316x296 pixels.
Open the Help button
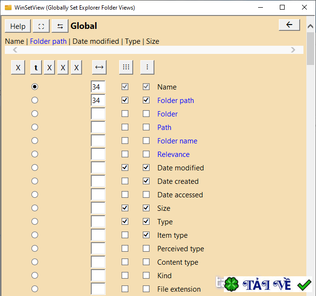click(x=18, y=26)
